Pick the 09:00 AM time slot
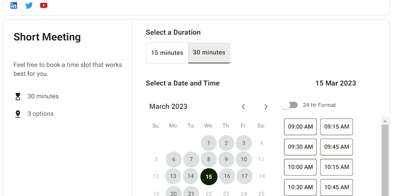The height and width of the screenshot is (196, 393). [300, 127]
